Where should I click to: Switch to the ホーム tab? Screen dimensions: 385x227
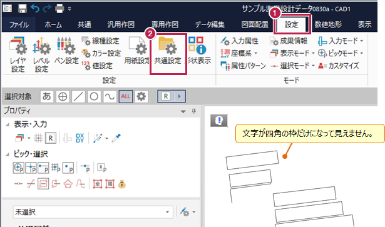53,25
